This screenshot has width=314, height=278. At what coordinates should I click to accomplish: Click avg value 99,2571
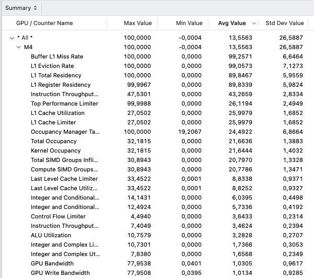[x=240, y=56]
